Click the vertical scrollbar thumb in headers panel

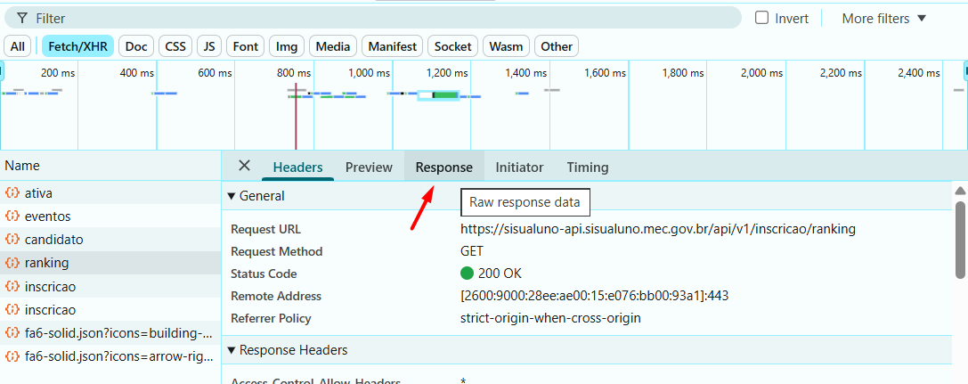(961, 240)
